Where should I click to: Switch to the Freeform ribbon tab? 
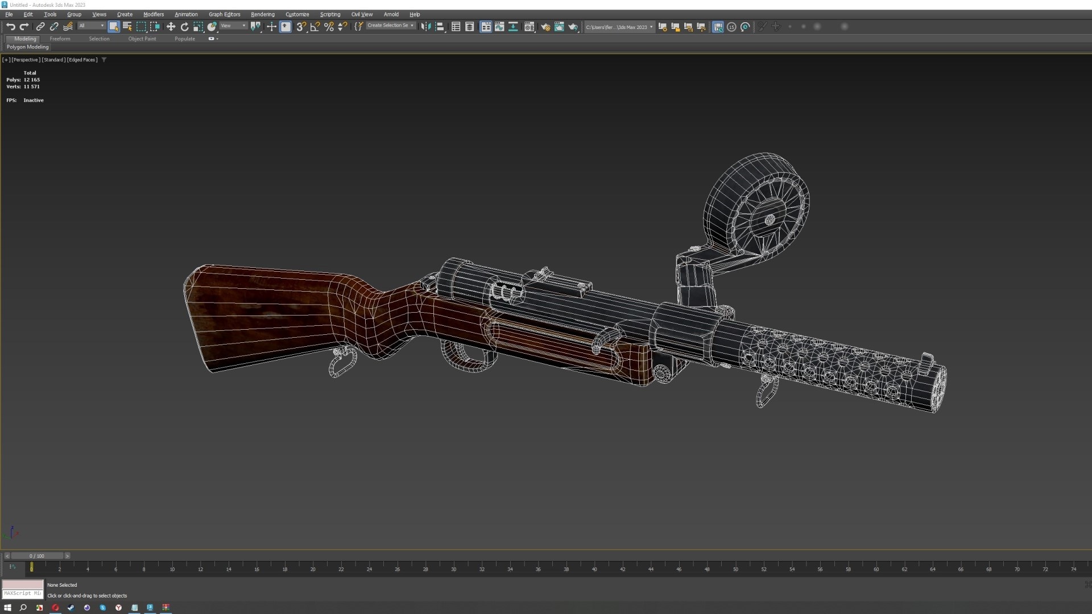point(60,39)
